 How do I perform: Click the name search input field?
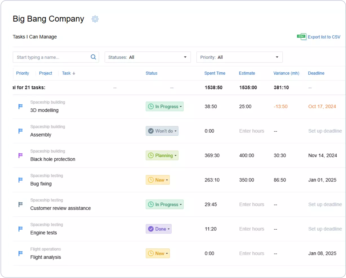point(51,57)
